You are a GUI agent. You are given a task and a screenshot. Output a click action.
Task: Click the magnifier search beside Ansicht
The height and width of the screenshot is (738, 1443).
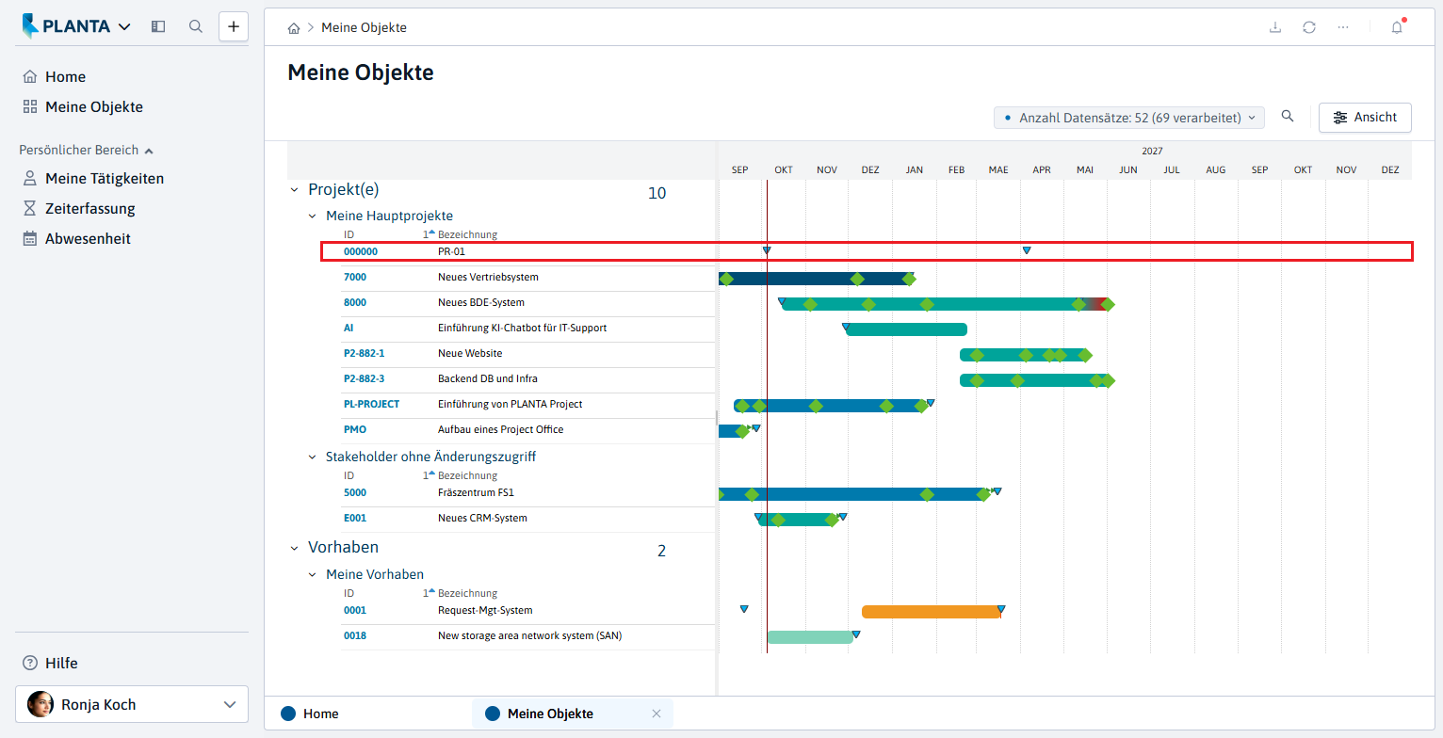(x=1288, y=117)
